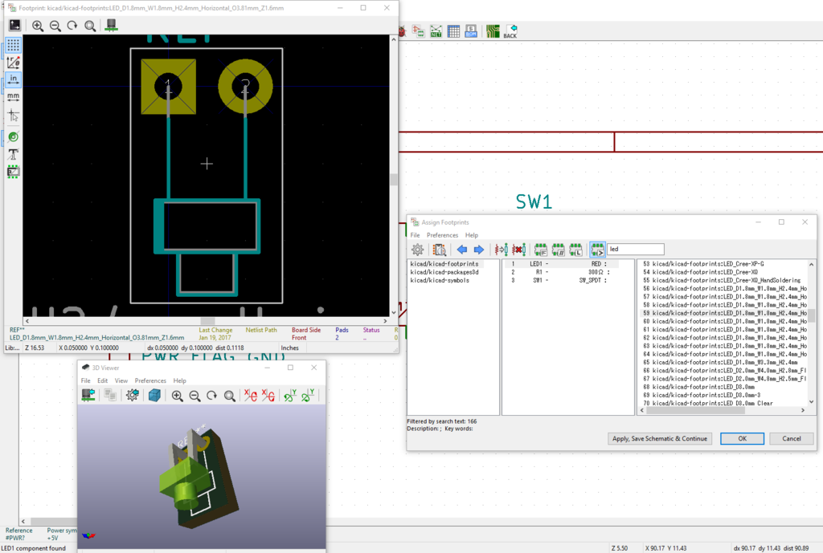Select kicad/kicad-symbols library
This screenshot has width=823, height=553.
click(x=440, y=280)
